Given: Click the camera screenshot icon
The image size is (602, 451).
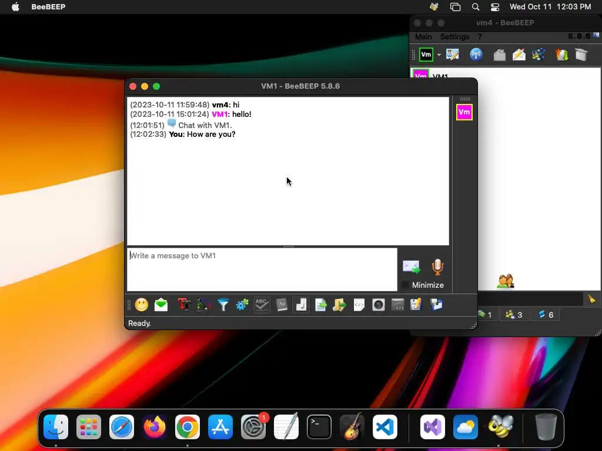Looking at the screenshot, I should click(x=378, y=305).
